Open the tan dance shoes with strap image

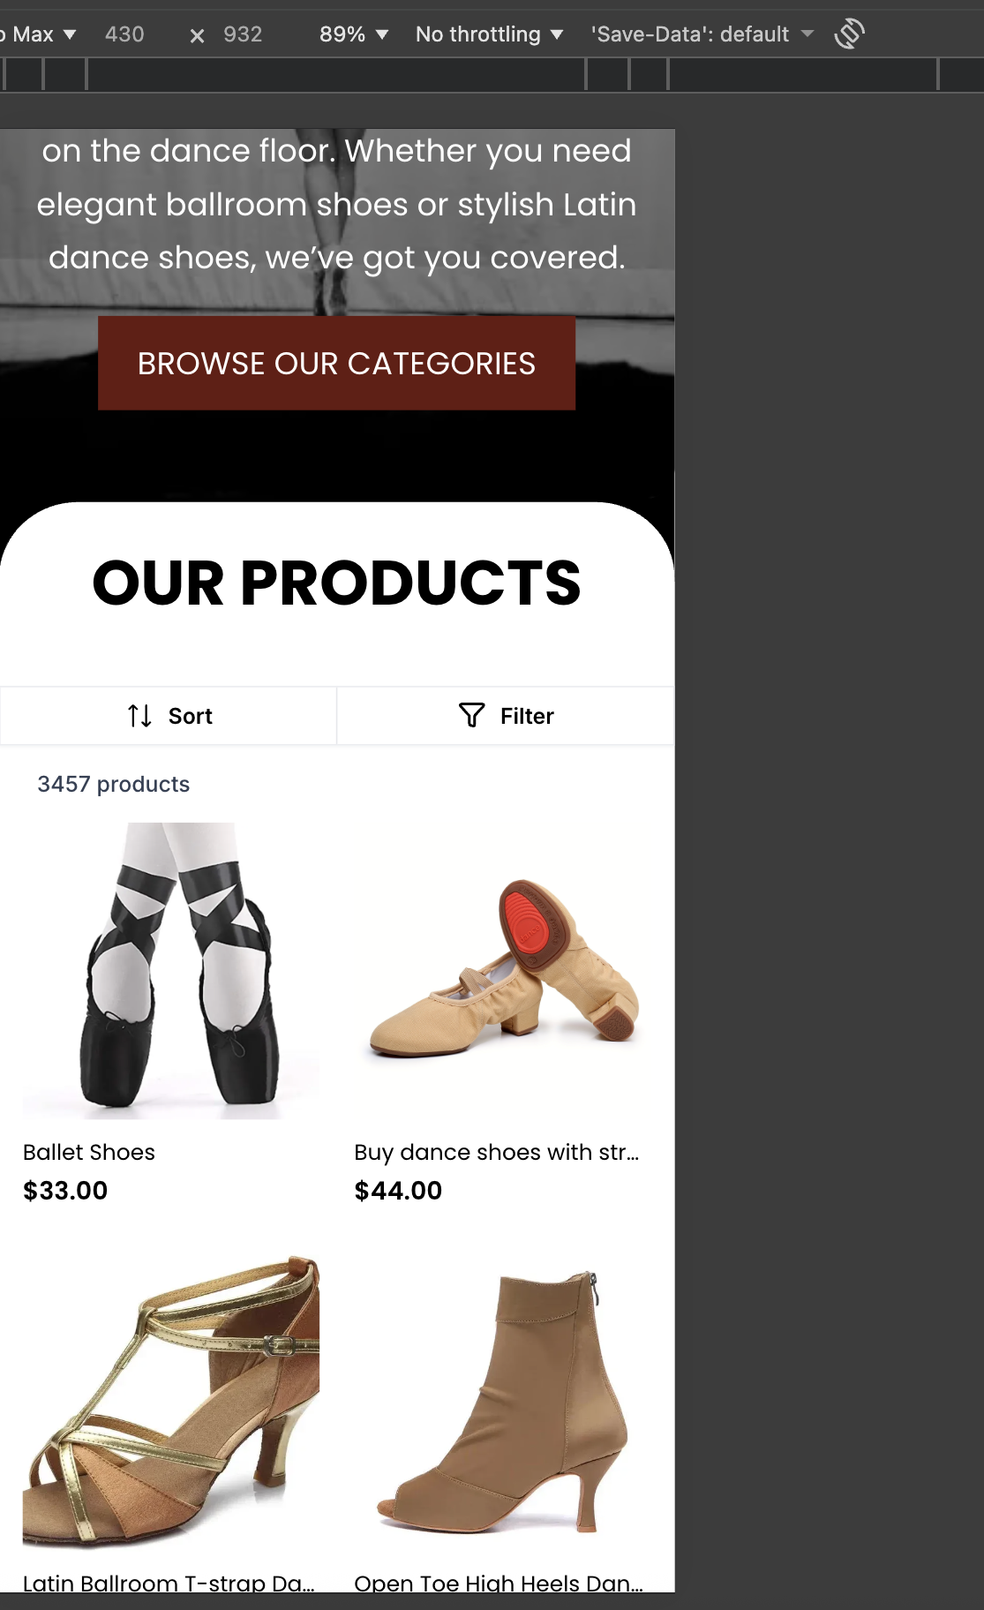(502, 971)
